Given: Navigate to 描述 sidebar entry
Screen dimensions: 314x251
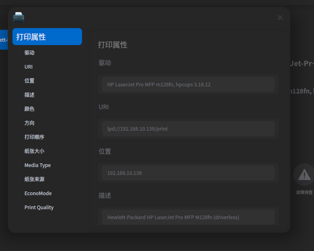Looking at the screenshot, I should click(29, 95).
